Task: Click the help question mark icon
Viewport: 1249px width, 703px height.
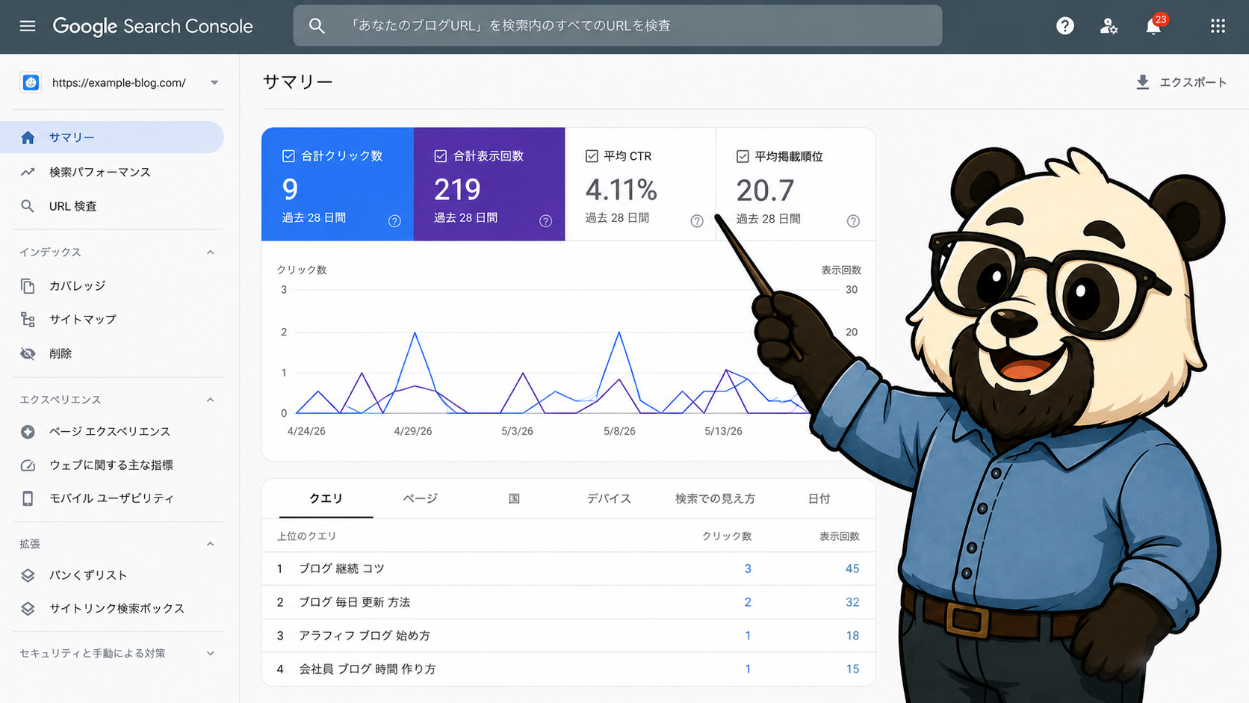Action: [x=1065, y=26]
